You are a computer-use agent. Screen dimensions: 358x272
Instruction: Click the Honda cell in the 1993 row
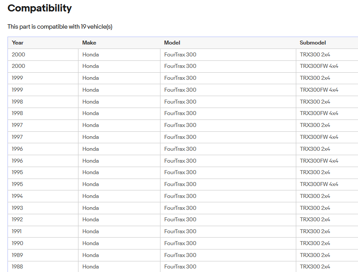(90, 208)
